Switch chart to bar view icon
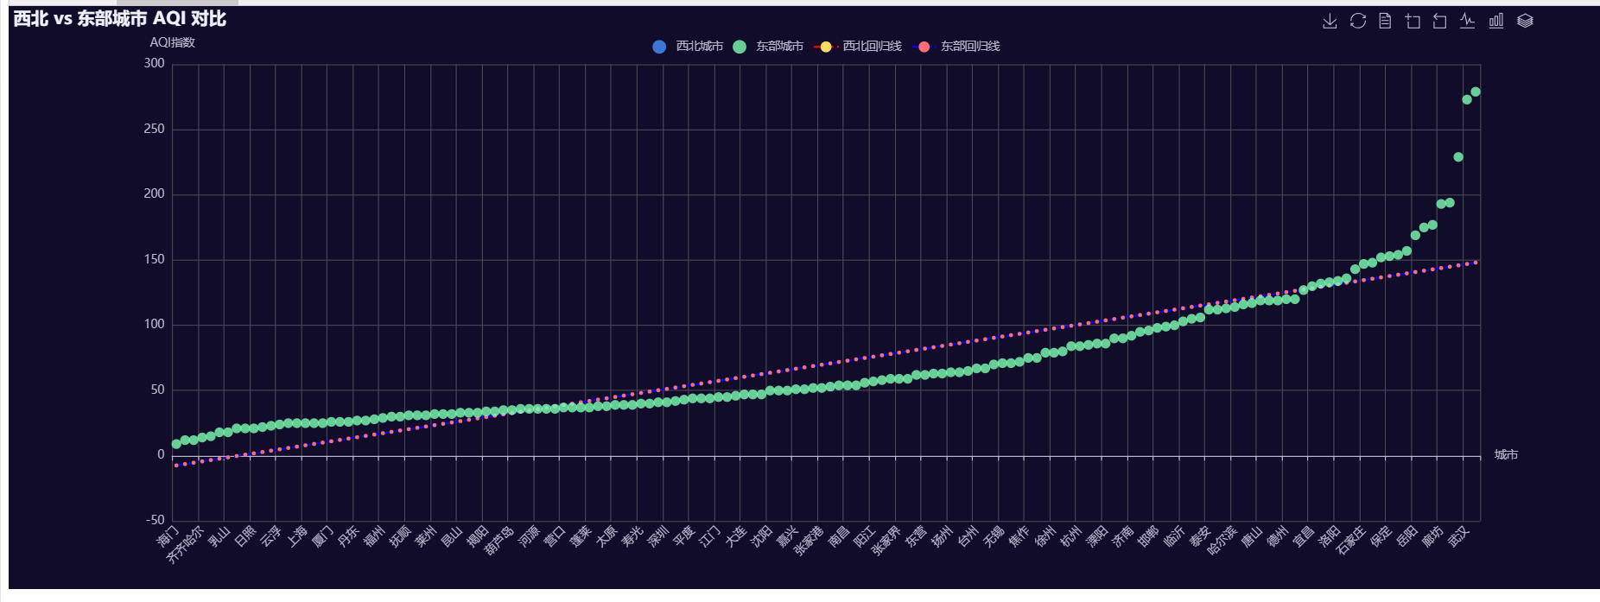Viewport: 1600px width, 602px height. [1496, 21]
